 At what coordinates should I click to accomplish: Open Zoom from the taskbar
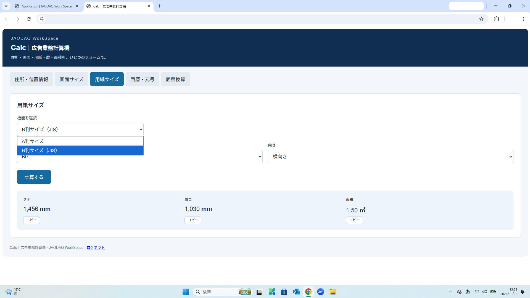(320, 292)
